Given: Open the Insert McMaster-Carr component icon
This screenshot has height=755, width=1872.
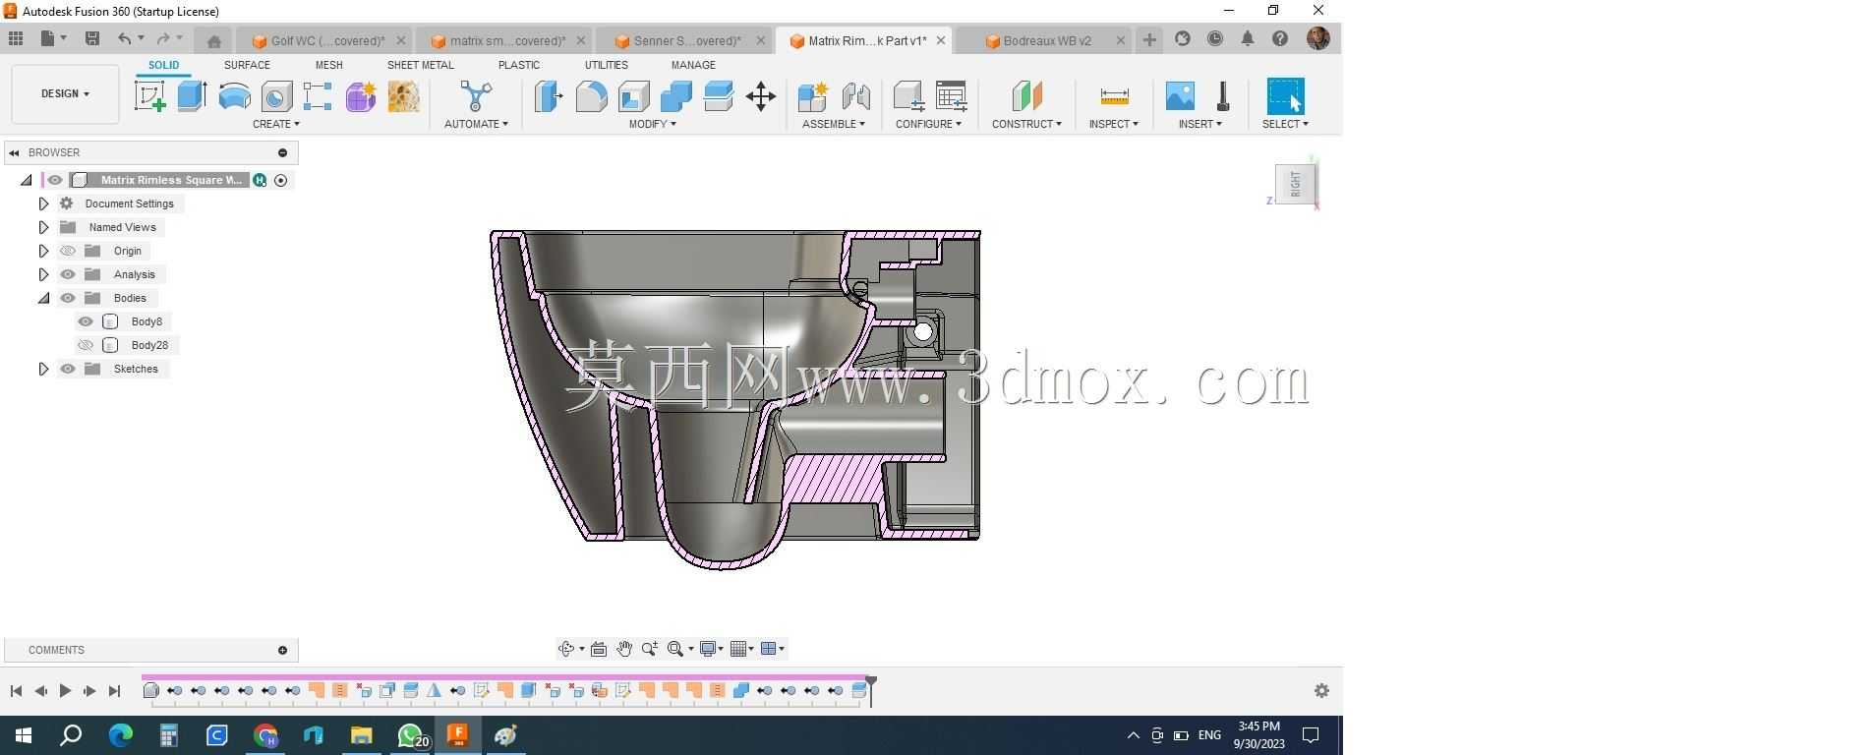Looking at the screenshot, I should (1222, 96).
